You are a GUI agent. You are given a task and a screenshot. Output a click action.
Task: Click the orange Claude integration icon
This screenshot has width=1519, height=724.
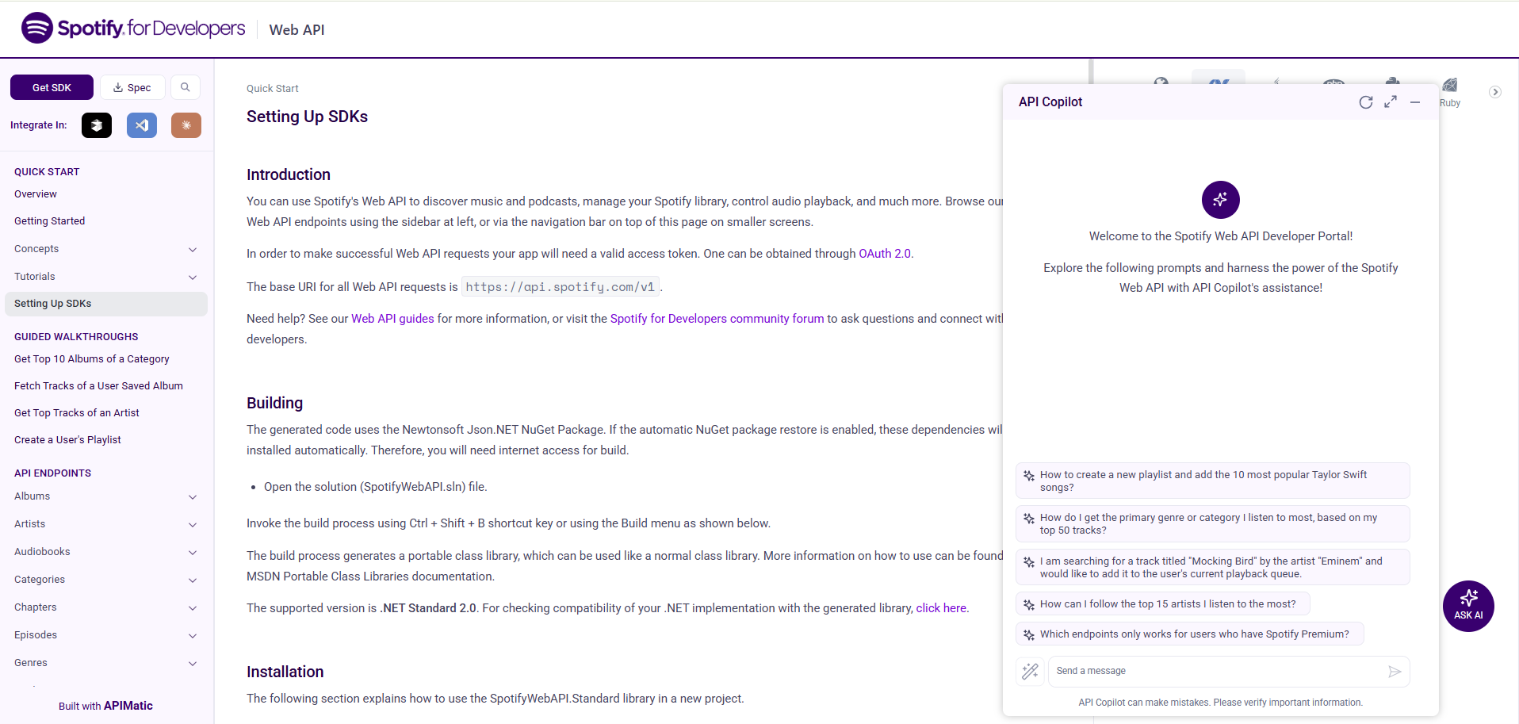point(186,125)
